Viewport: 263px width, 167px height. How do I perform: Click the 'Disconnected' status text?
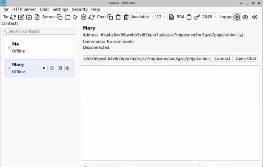(96, 47)
